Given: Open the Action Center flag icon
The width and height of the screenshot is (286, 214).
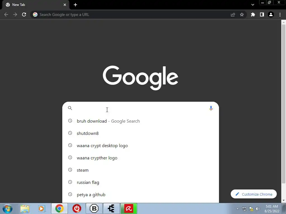Looking at the screenshot, I should click(x=251, y=209).
